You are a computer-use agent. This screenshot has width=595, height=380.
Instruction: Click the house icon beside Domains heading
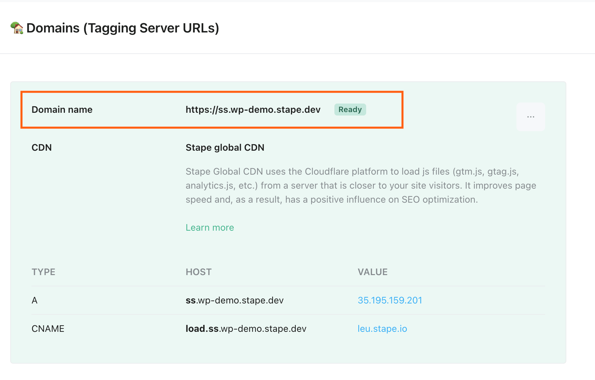17,28
